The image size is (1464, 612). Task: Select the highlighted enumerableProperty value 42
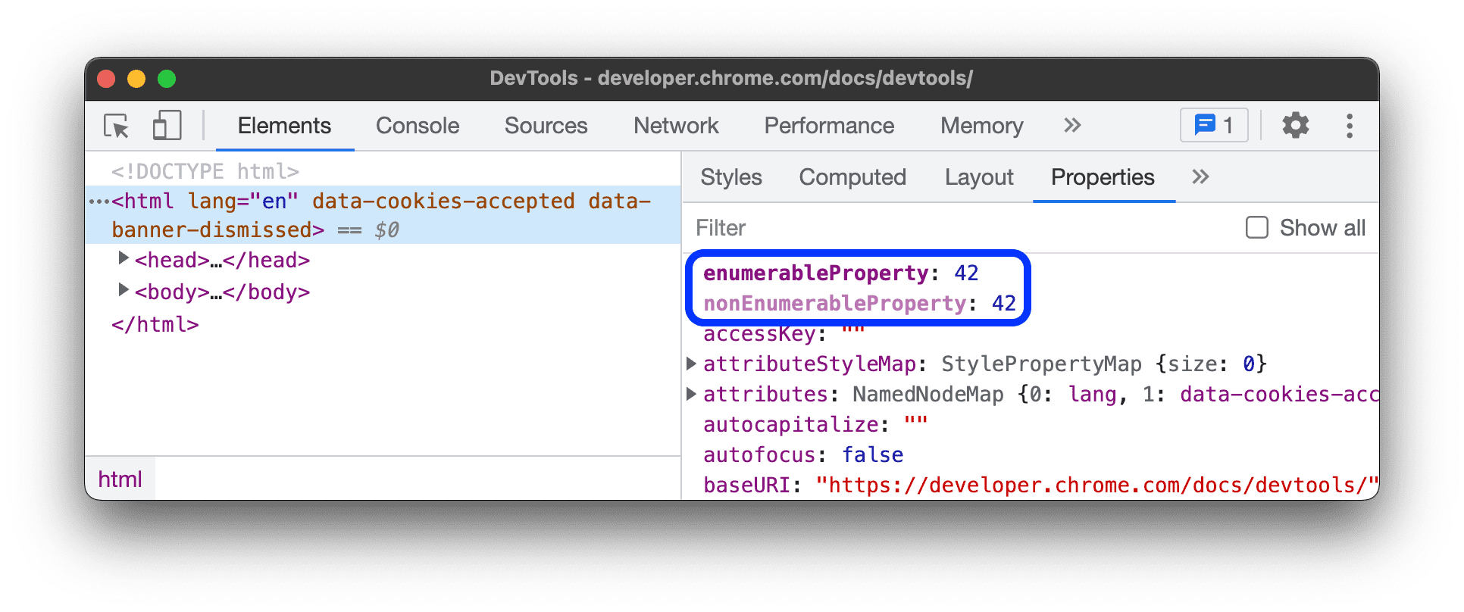967,273
